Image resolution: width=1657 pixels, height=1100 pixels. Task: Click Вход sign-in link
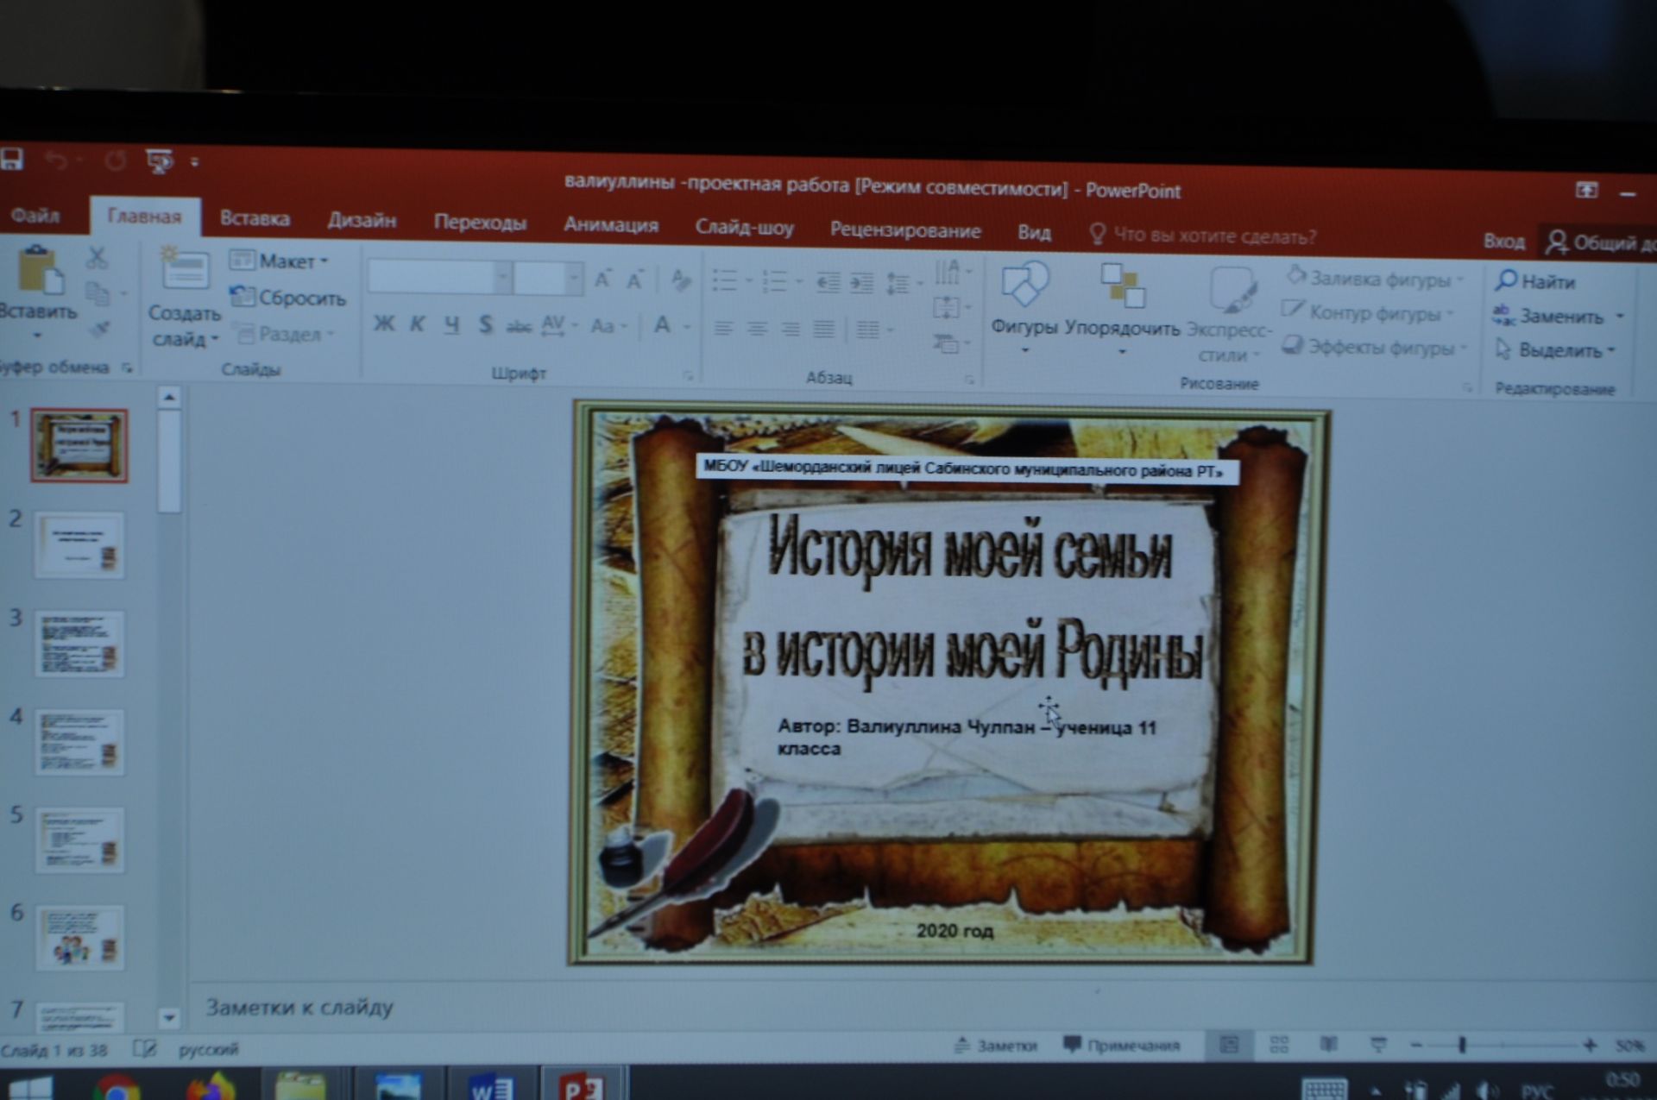coord(1503,241)
